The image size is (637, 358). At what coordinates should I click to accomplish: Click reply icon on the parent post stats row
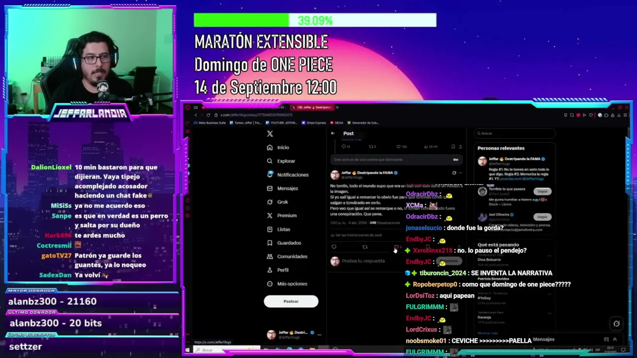click(343, 147)
